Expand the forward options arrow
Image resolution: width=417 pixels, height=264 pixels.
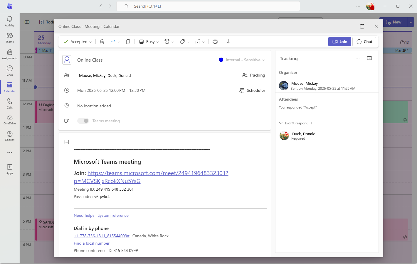pyautogui.click(x=119, y=42)
